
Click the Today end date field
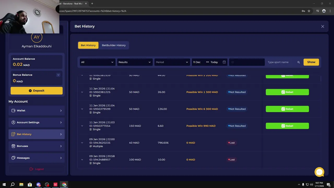point(214,62)
